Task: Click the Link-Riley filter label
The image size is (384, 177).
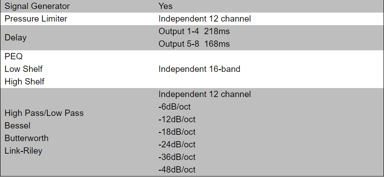Action: (x=23, y=151)
